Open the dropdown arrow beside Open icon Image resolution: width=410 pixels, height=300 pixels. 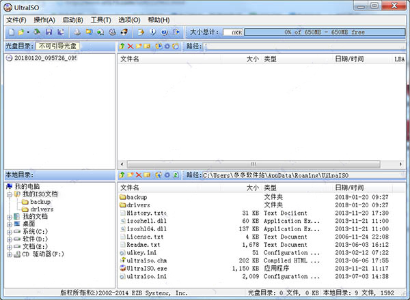28,32
